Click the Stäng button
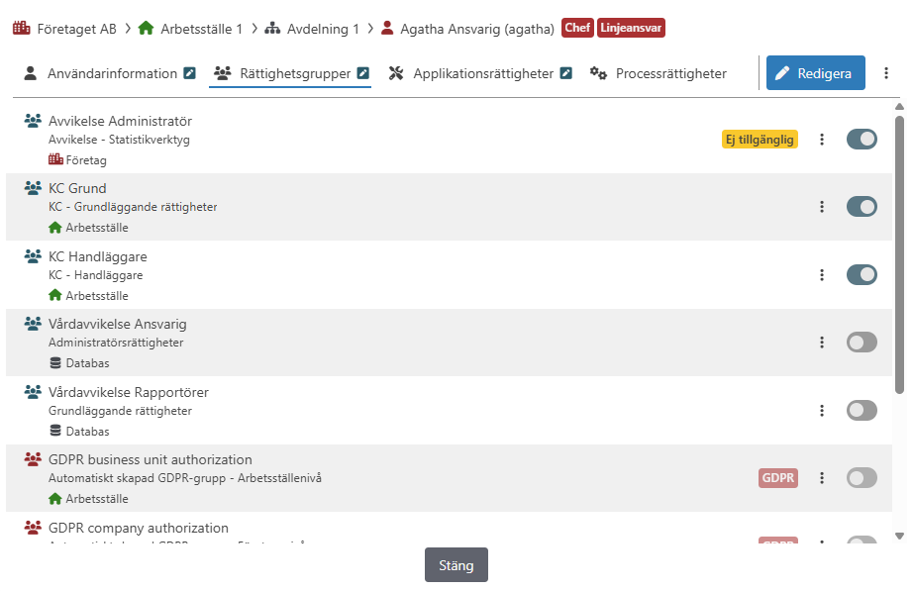Screen dimensions: 913x591 tap(456, 565)
